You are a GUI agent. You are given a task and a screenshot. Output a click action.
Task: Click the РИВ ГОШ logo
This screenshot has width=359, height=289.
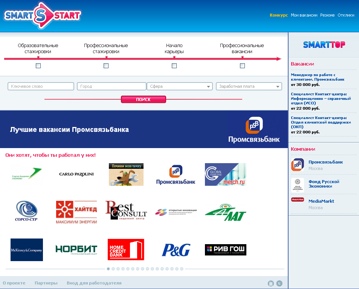pos(226,250)
